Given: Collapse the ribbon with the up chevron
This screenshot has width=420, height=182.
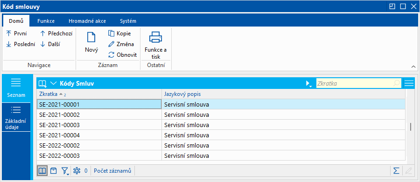Looking at the screenshot, I should click(x=413, y=67).
